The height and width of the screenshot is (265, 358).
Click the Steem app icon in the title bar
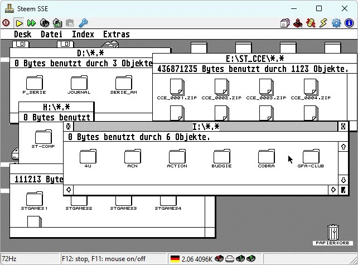[9, 8]
